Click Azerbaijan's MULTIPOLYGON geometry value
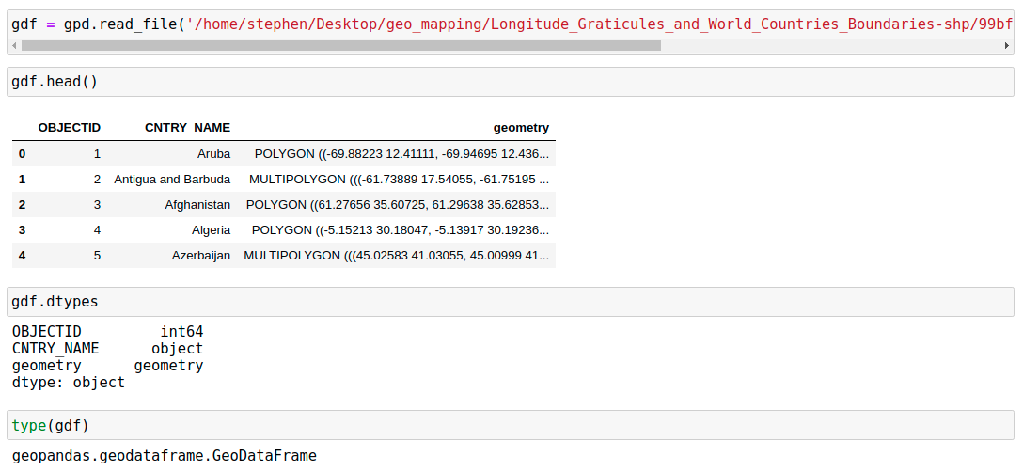Screen dimensions: 1023x471 (396, 255)
